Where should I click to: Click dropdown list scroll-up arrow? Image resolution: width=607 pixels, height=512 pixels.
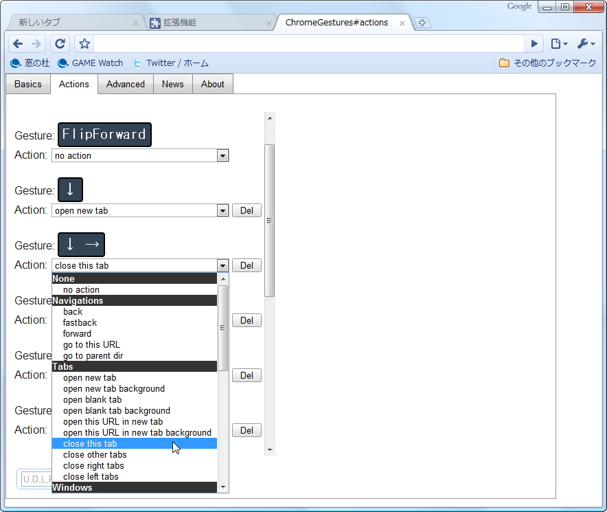tap(222, 278)
